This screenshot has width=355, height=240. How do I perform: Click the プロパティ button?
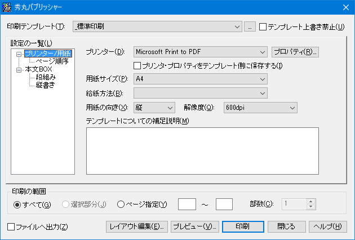point(295,52)
